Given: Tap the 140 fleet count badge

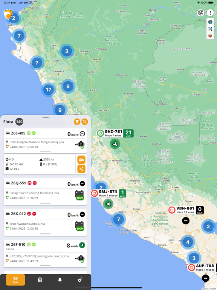Looking at the screenshot, I should [x=19, y=122].
